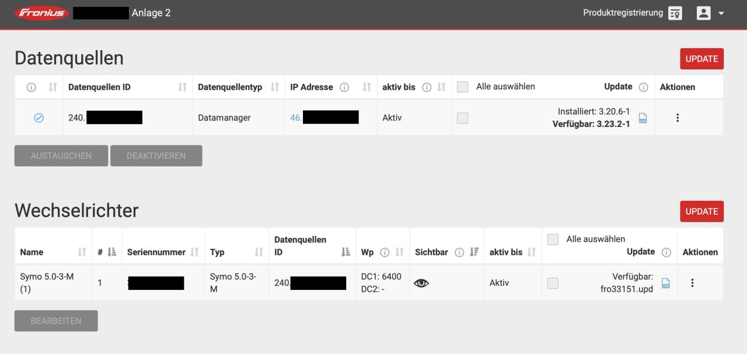Show info for Update column in Datenquellen
The image size is (747, 354).
tap(644, 87)
